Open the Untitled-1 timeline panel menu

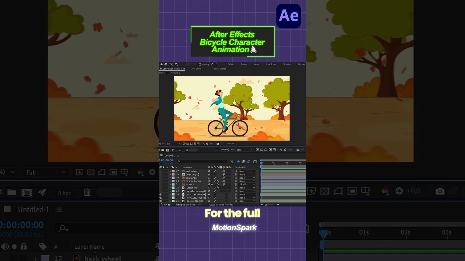[x=178, y=156]
